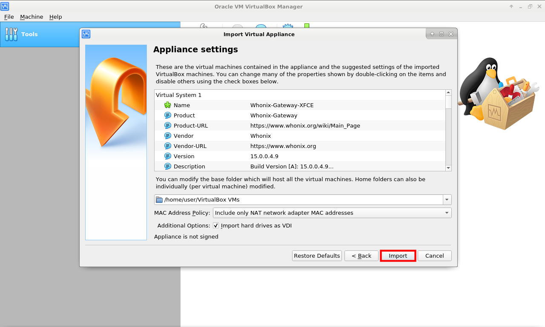Select the Virtual System 1 tree row
Screen dimensions: 545x327
pyautogui.click(x=179, y=95)
